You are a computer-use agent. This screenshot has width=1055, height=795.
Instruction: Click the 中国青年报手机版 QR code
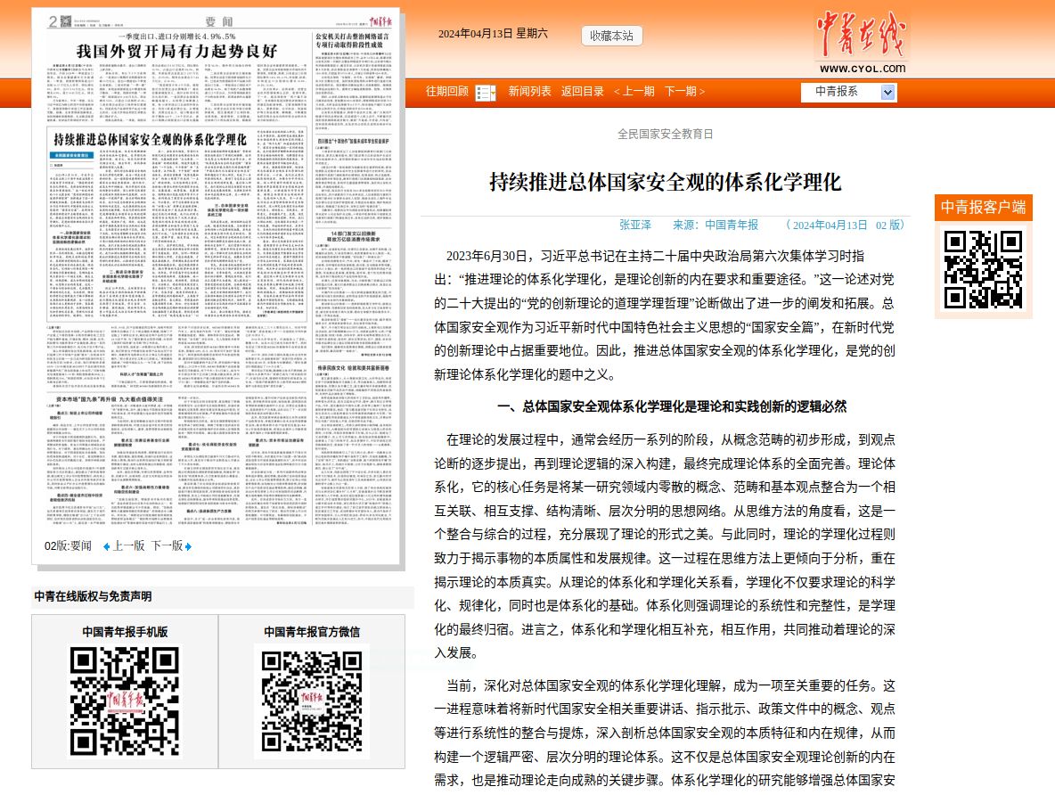coord(125,701)
